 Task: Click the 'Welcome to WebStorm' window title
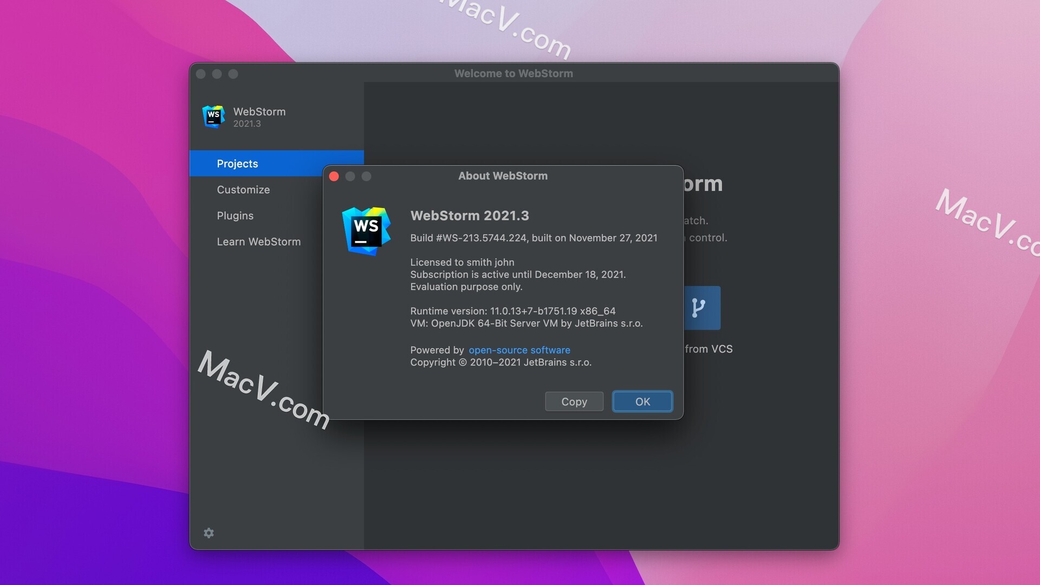coord(513,74)
